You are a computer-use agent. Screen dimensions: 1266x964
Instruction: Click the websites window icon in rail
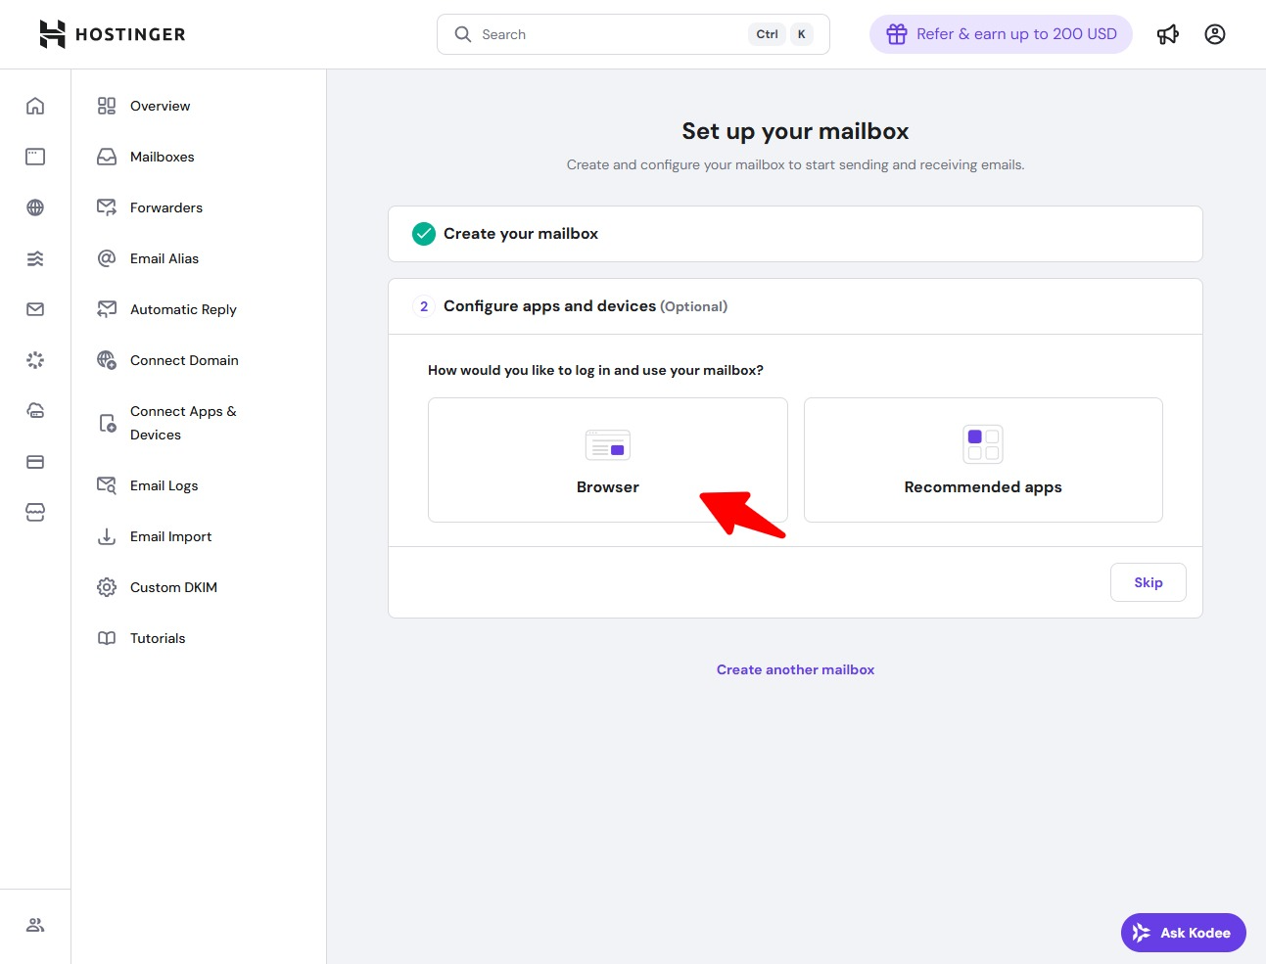[x=35, y=157]
